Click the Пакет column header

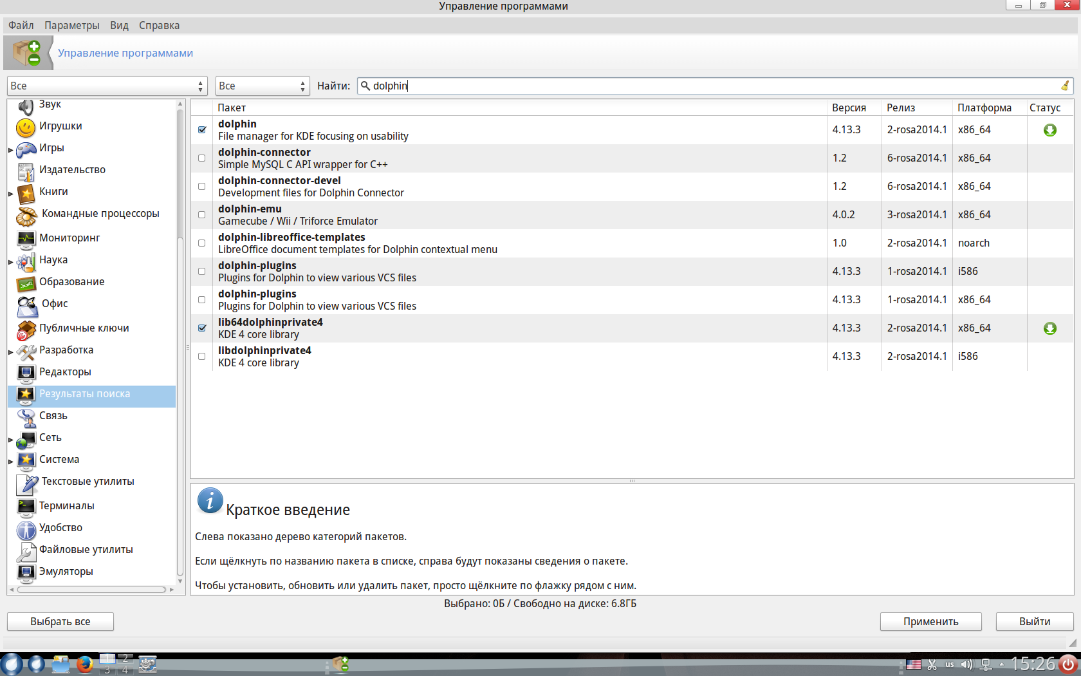pyautogui.click(x=520, y=108)
